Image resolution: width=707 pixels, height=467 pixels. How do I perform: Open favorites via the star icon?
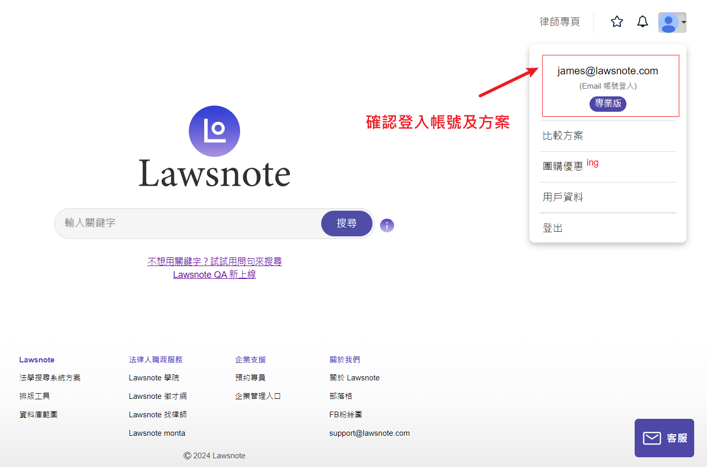pyautogui.click(x=617, y=22)
